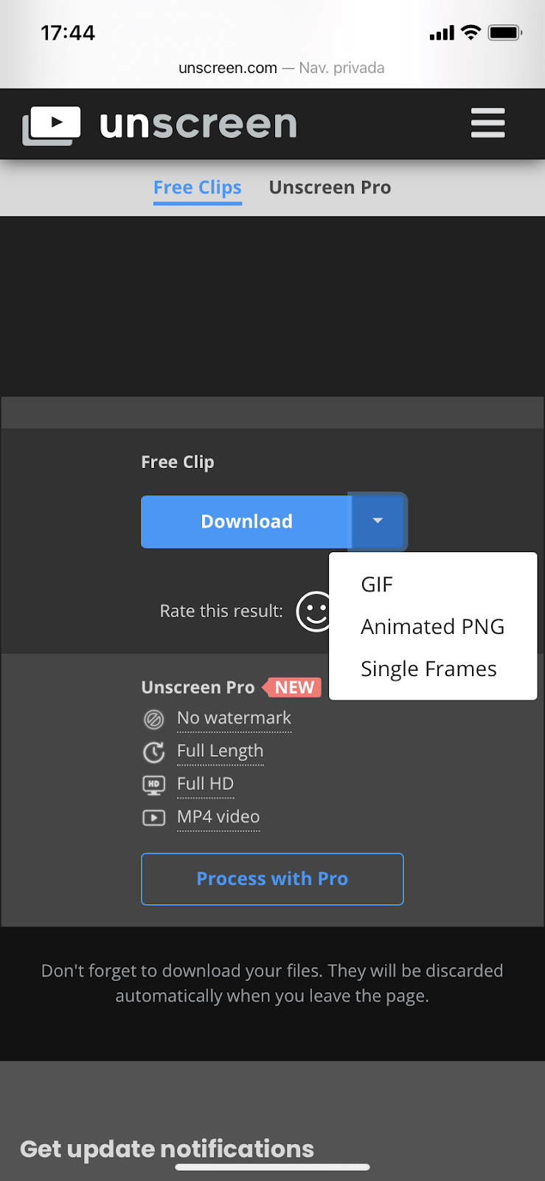Viewport: 545px width, 1181px height.
Task: Click the Full HD monitor icon
Action: [x=153, y=784]
